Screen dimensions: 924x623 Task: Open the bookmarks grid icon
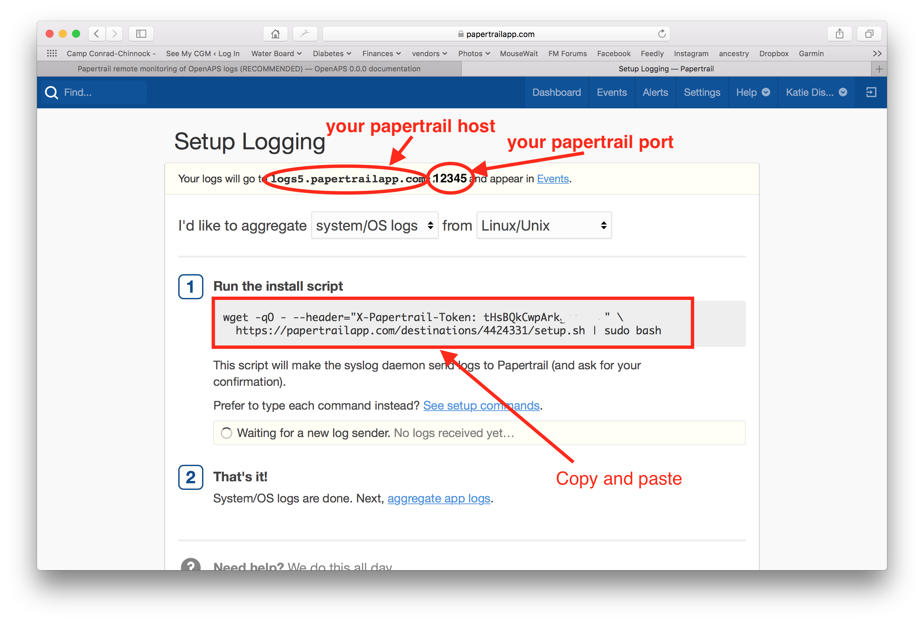[x=52, y=53]
